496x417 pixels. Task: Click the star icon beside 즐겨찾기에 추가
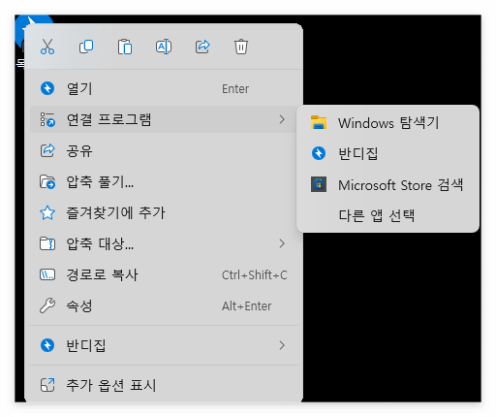(x=47, y=212)
